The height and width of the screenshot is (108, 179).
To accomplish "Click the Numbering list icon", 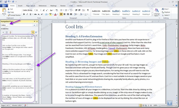I will [66, 10].
